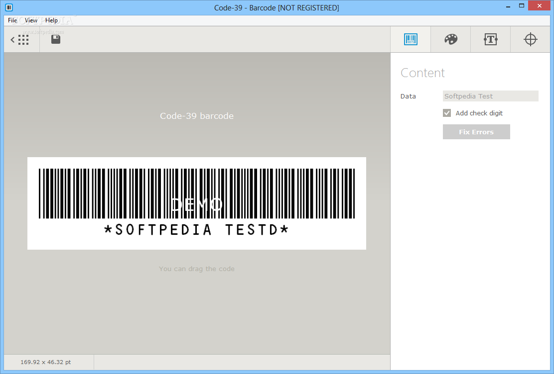Image resolution: width=554 pixels, height=374 pixels.
Task: Open the View menu
Action: pyautogui.click(x=31, y=20)
